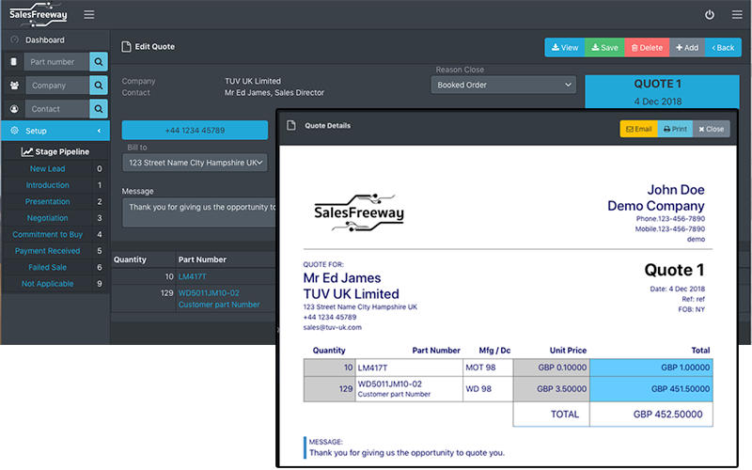Screen dimensions: 752x470
Task: Click the red Delete button
Action: [x=647, y=48]
